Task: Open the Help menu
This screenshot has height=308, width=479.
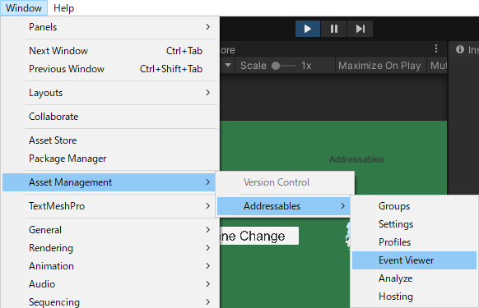Action: point(63,8)
